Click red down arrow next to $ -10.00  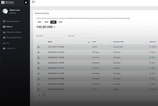(157, 47)
